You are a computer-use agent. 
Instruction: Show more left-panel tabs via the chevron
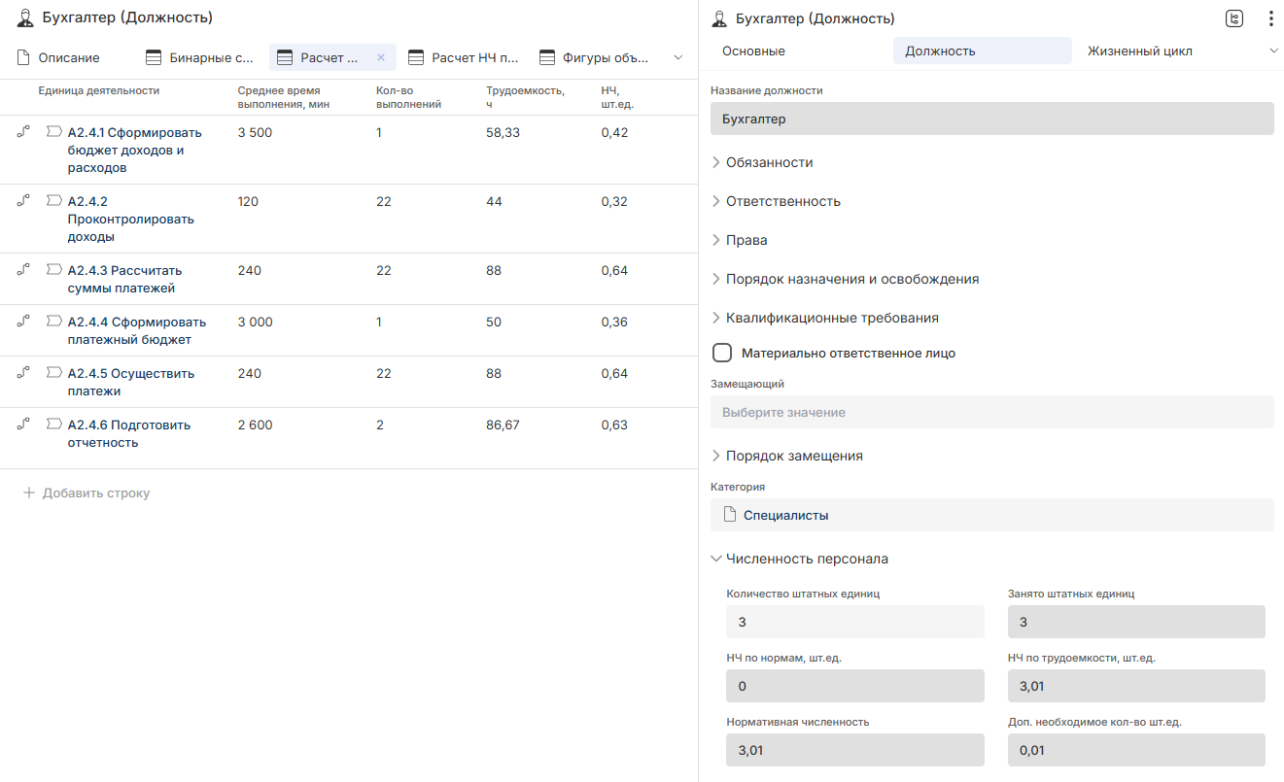pos(678,58)
